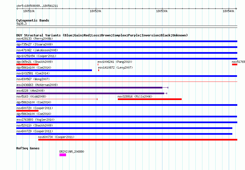Click the nsv600730 (Cooper2011) label
This screenshot has height=170, width=245.
pos(56,137)
